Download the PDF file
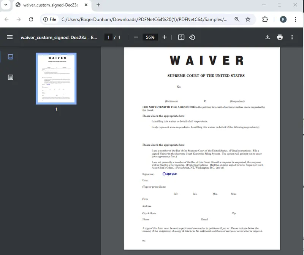The height and width of the screenshot is (255, 304). pos(268,37)
